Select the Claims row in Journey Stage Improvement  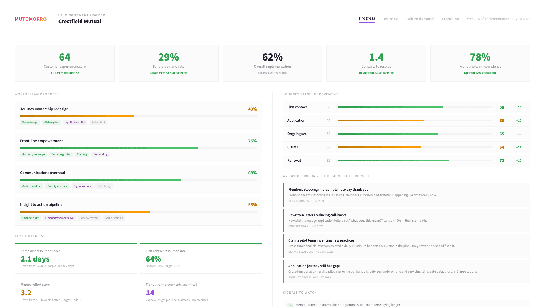click(x=406, y=147)
